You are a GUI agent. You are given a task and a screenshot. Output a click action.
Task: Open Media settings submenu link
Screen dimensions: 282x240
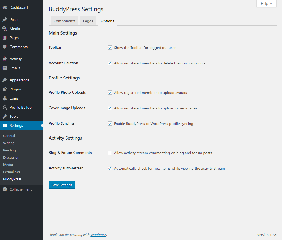[8, 165]
